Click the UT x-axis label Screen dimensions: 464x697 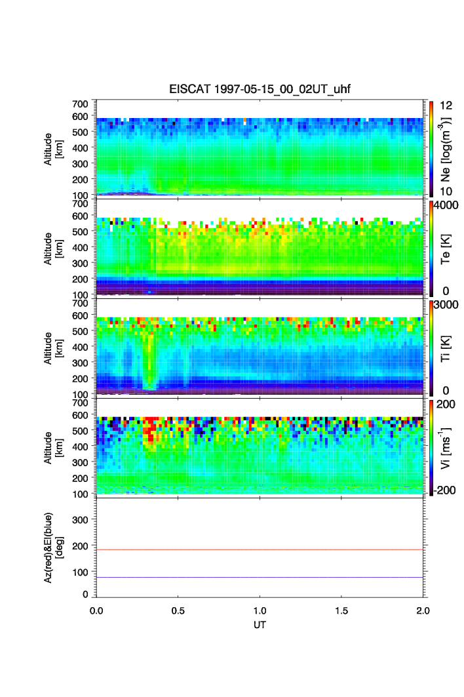pos(260,624)
